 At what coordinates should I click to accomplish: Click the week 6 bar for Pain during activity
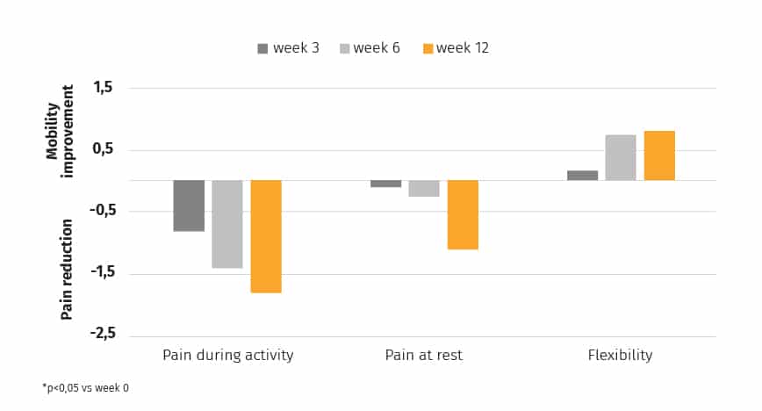click(227, 224)
